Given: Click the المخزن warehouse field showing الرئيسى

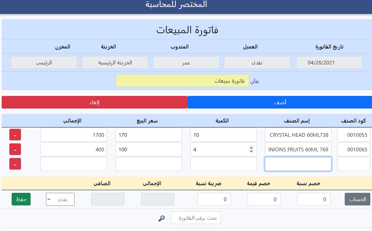Looking at the screenshot, I should click(x=44, y=62).
